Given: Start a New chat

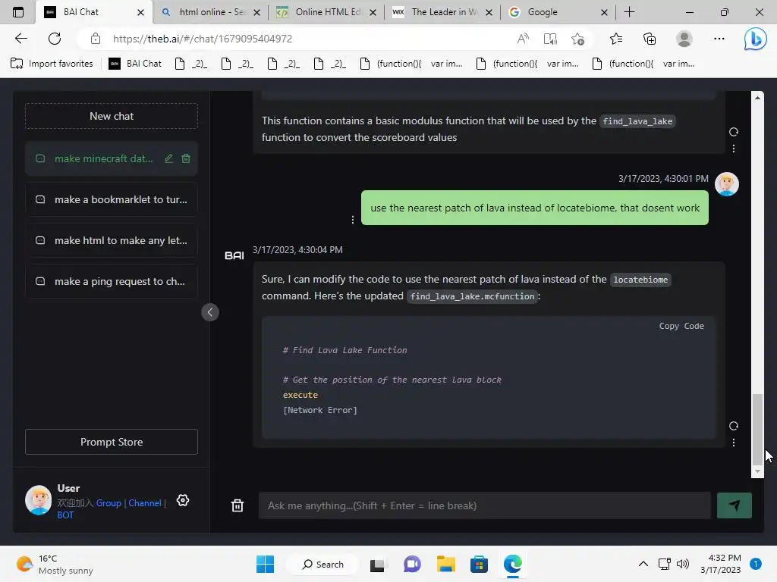Looking at the screenshot, I should click(x=112, y=116).
